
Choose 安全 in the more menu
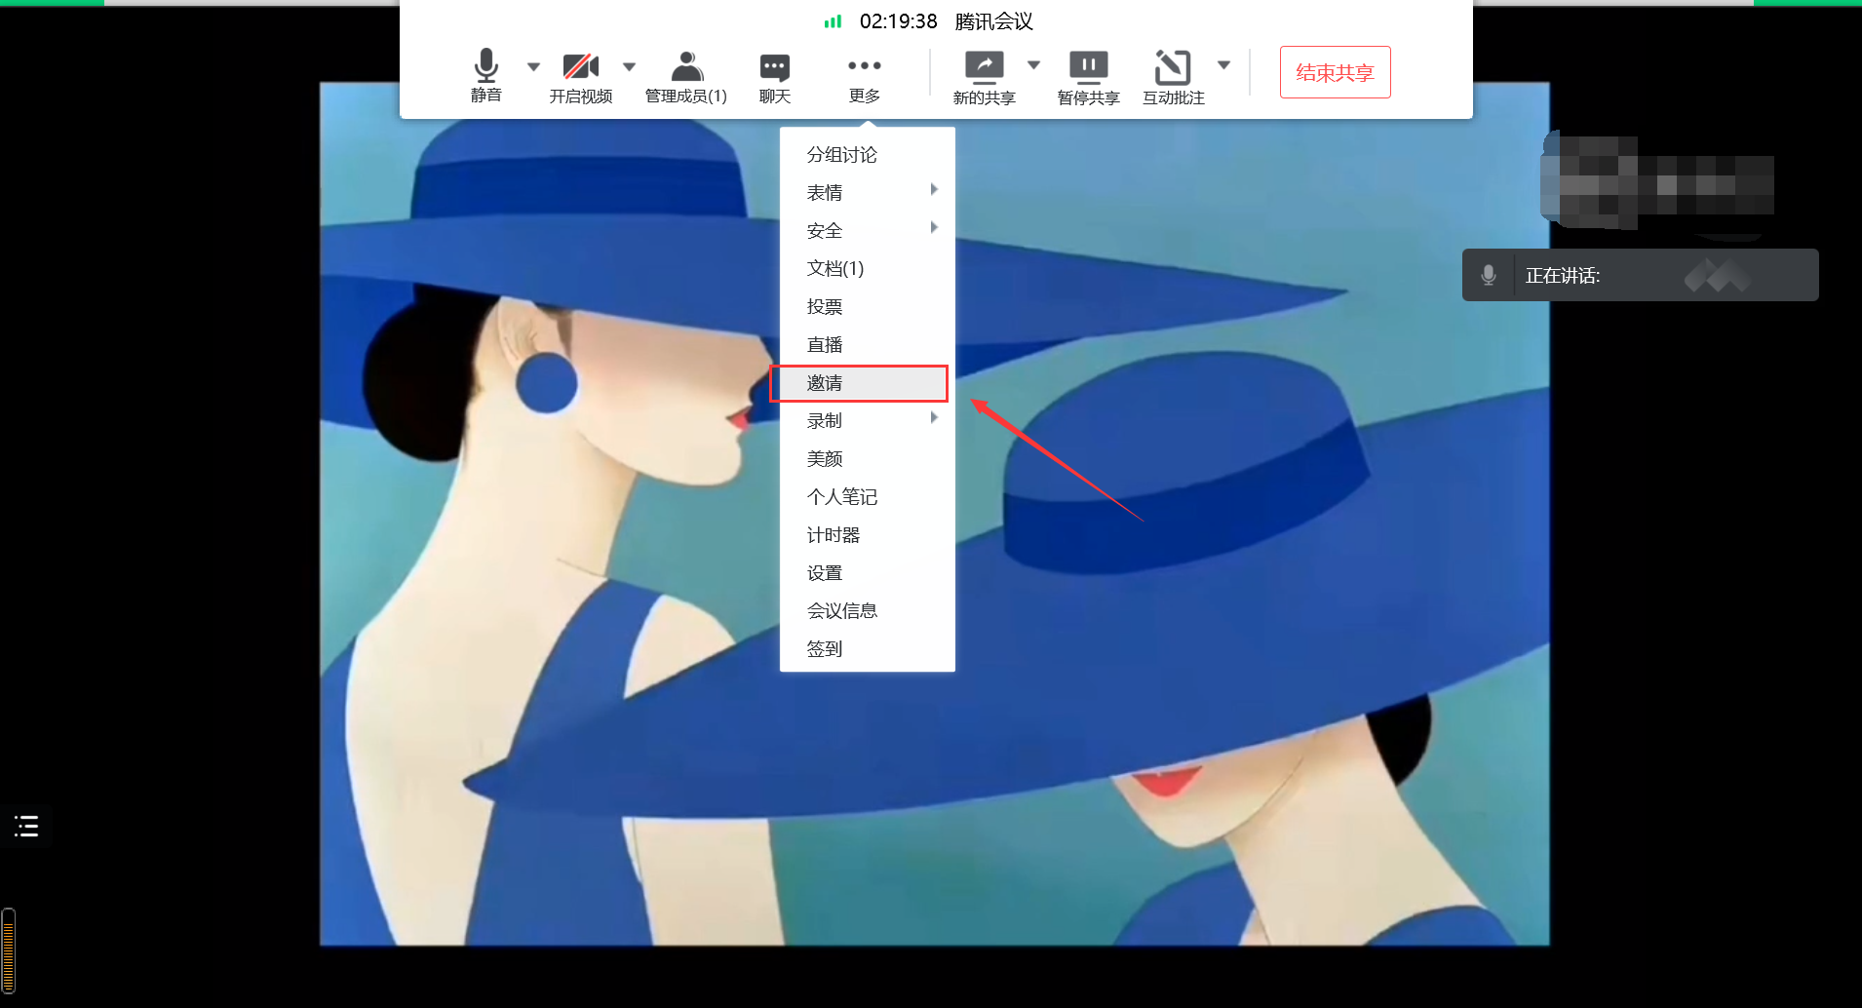[x=867, y=230]
